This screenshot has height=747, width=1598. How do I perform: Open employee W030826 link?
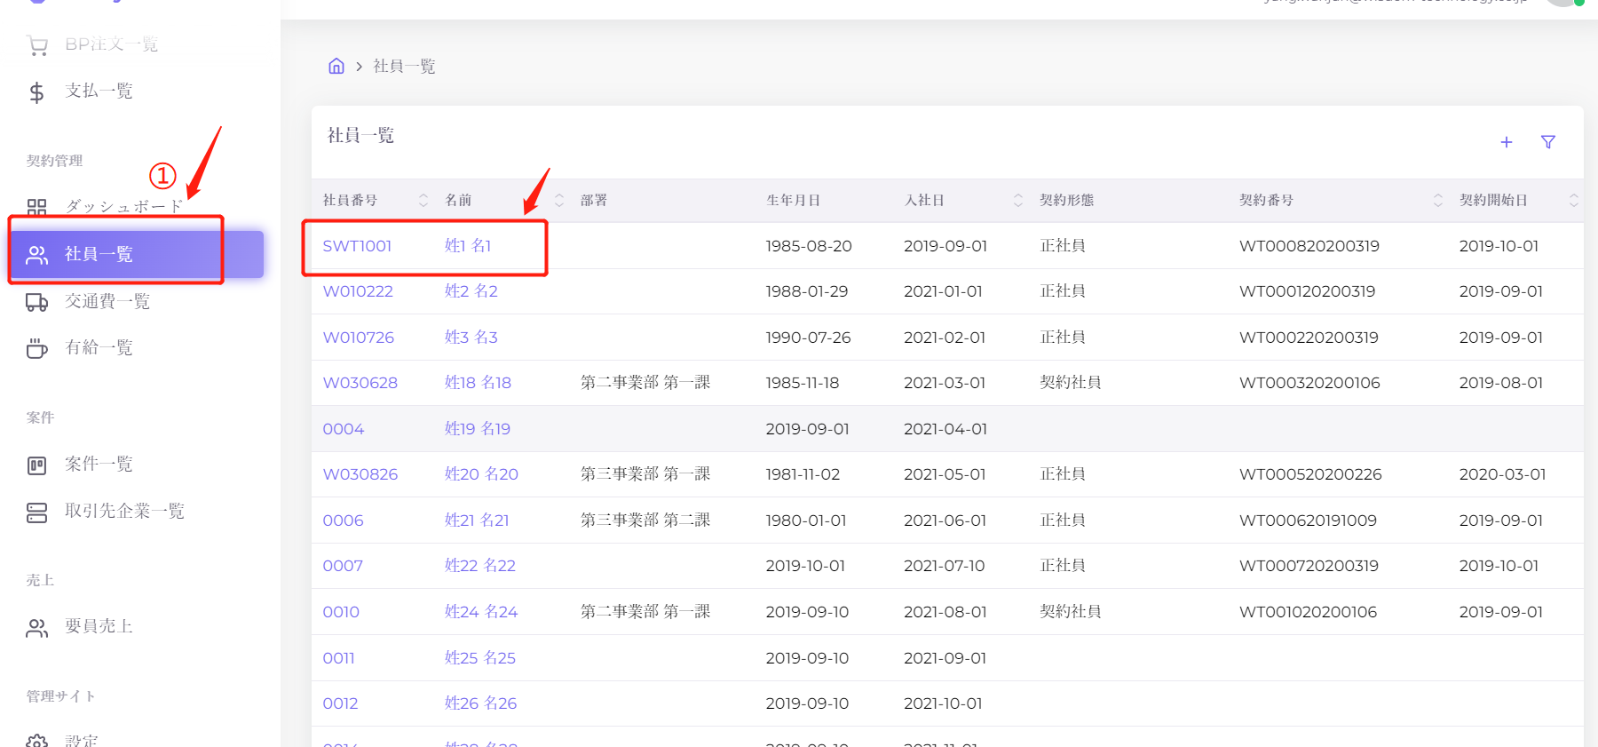pyautogui.click(x=360, y=474)
